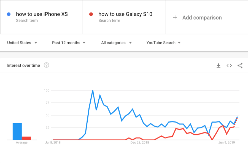
Task: Click the embed chart icon
Action: point(229,66)
